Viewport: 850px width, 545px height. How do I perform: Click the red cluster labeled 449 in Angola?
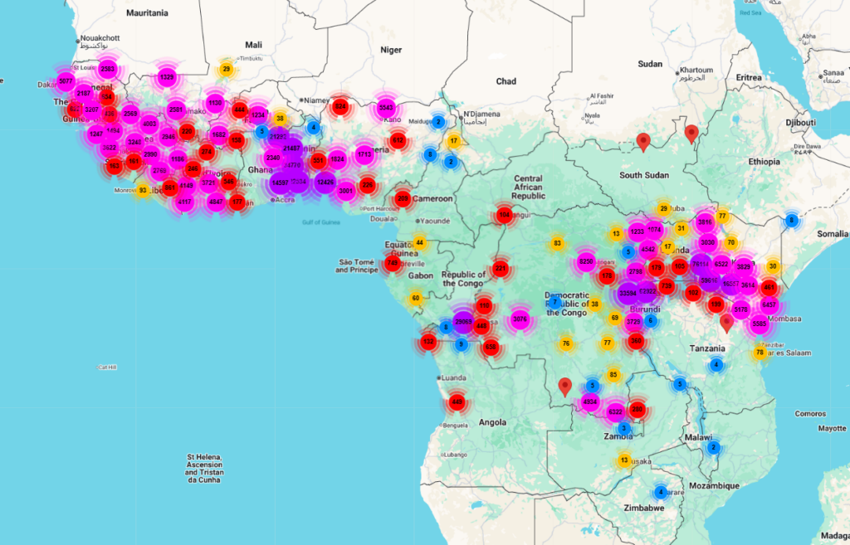457,402
